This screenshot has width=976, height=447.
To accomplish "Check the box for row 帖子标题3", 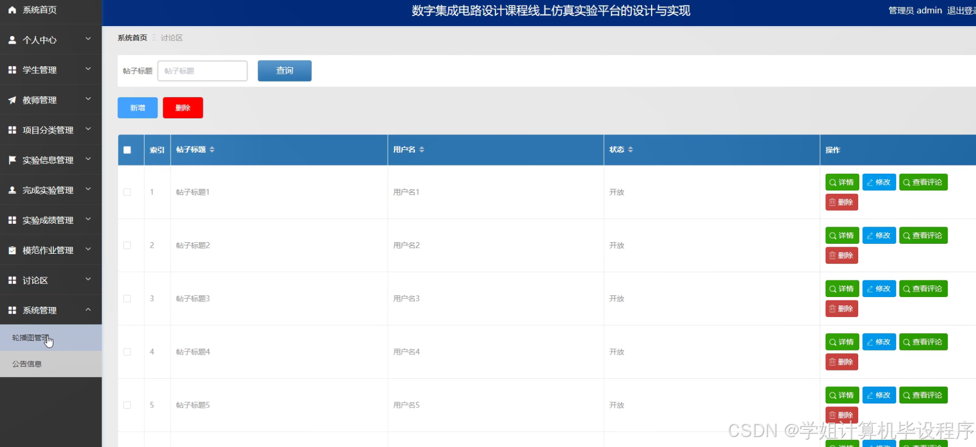I will [127, 299].
